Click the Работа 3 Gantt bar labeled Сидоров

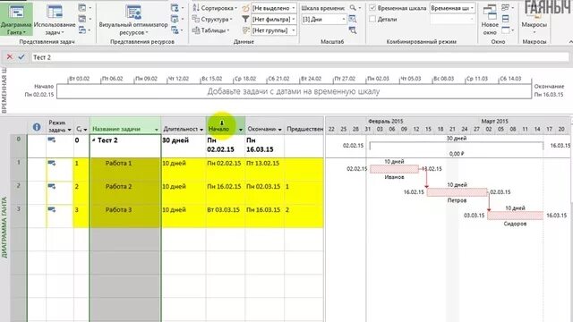tap(516, 216)
